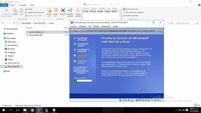Collapse the Explorer ribbon chevron

(x=196, y=5)
